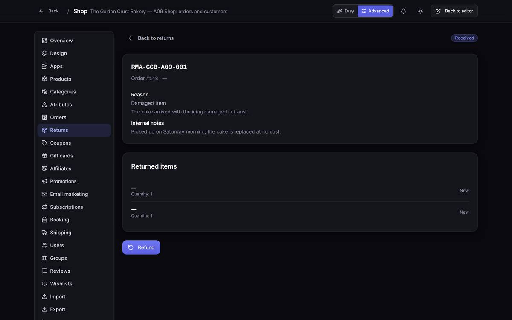Switch to Advanced mode
The height and width of the screenshot is (320, 512).
pyautogui.click(x=375, y=11)
